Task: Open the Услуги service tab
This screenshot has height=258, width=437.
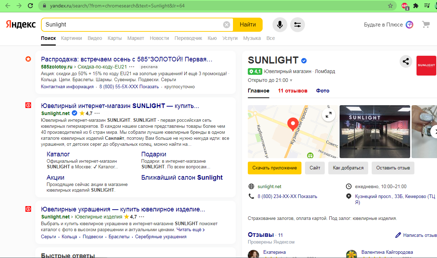Action: pyautogui.click(x=230, y=38)
